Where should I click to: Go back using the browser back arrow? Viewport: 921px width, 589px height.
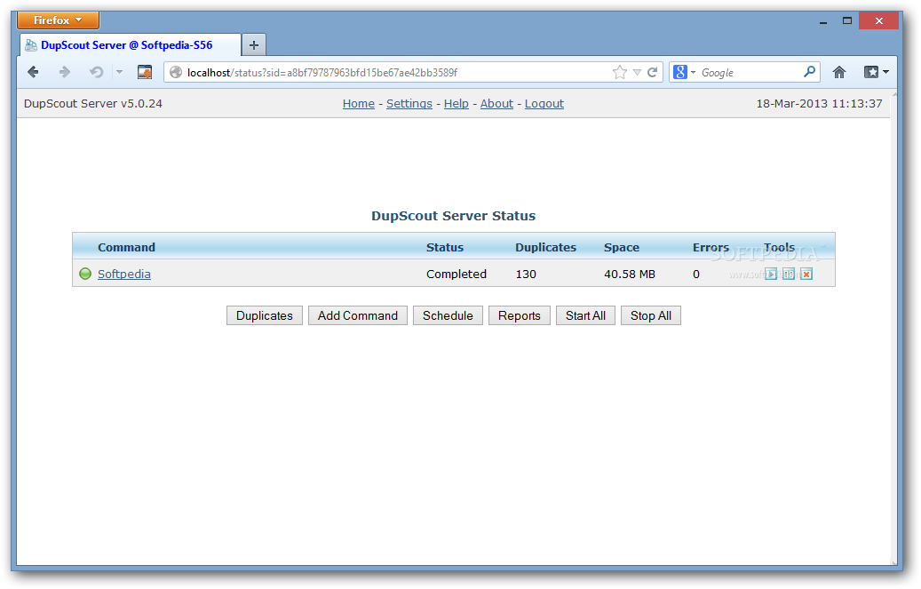pyautogui.click(x=34, y=72)
